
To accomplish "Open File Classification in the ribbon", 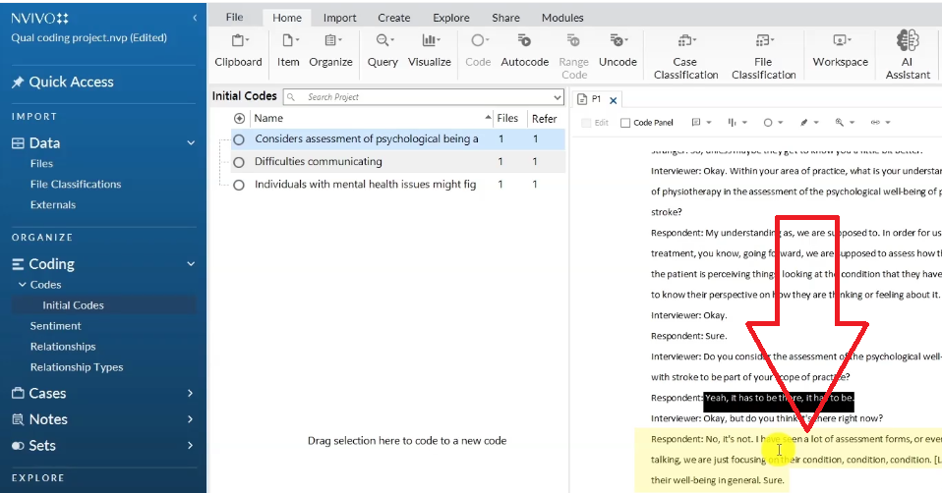I will (x=763, y=55).
